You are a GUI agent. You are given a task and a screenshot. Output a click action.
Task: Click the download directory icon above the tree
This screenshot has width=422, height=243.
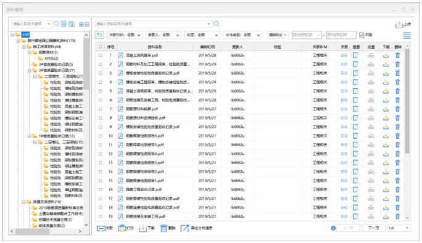click(72, 24)
